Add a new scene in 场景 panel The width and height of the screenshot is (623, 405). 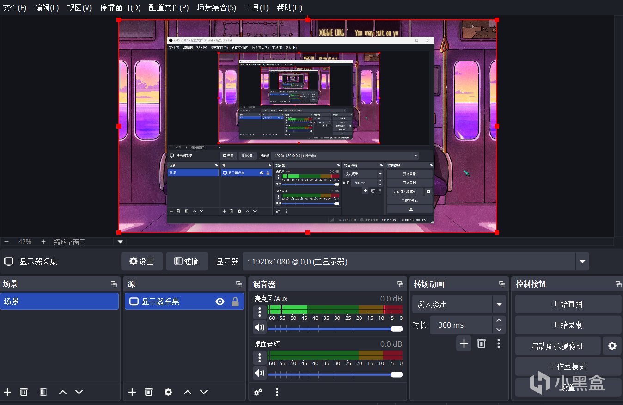[x=7, y=392]
